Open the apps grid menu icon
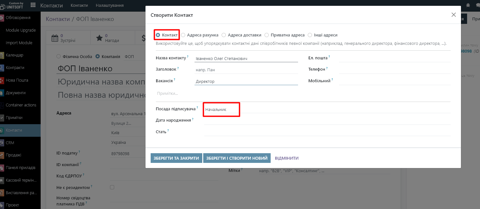 tap(33, 5)
